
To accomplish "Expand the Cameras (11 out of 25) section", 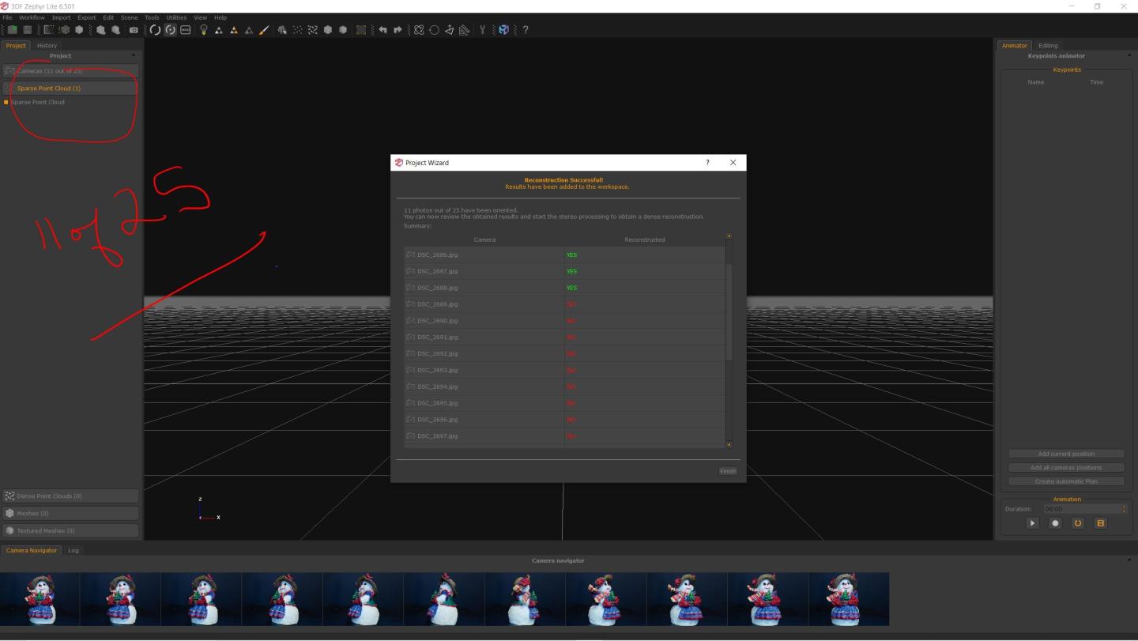I will coord(70,71).
